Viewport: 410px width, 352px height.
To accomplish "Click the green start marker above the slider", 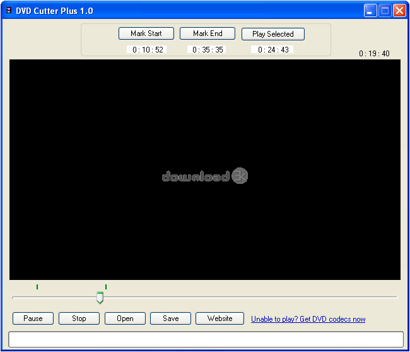I will [x=37, y=287].
